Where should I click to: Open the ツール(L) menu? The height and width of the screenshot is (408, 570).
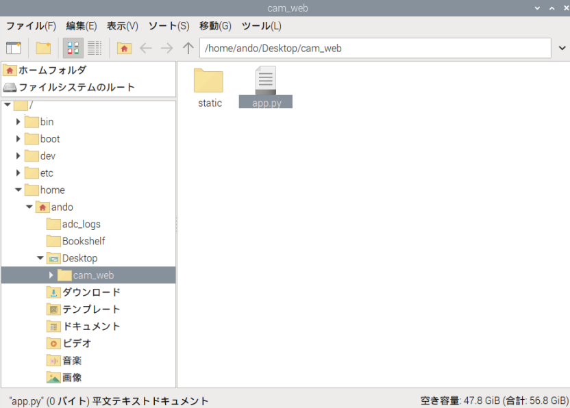(x=261, y=26)
